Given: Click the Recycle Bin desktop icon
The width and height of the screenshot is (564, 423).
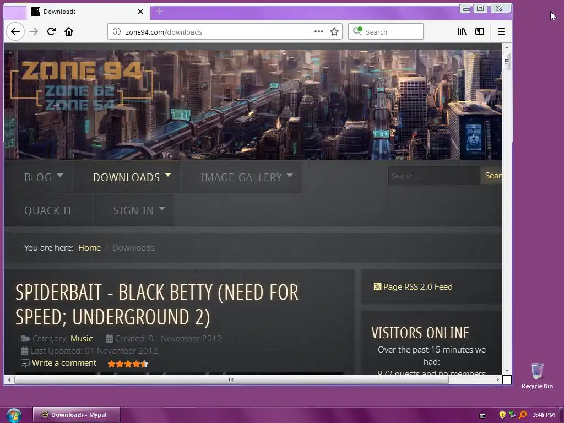Looking at the screenshot, I should pos(537,376).
